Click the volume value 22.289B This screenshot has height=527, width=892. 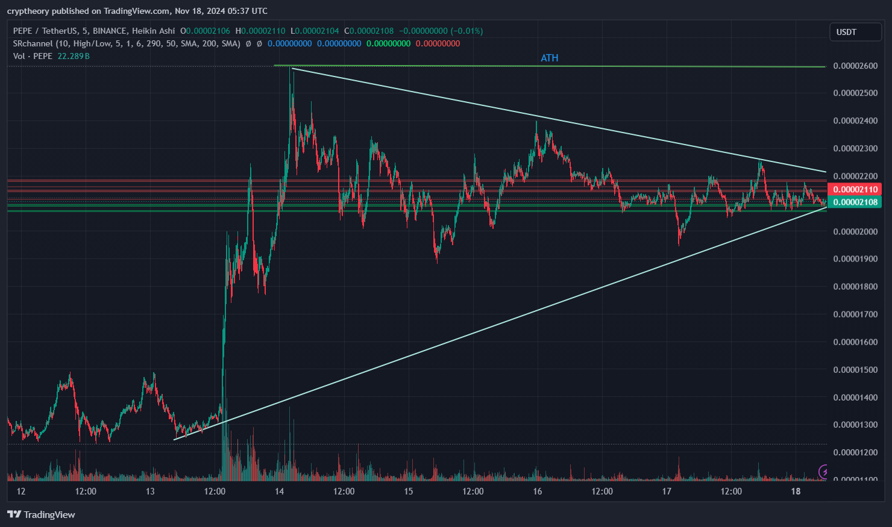tap(74, 56)
